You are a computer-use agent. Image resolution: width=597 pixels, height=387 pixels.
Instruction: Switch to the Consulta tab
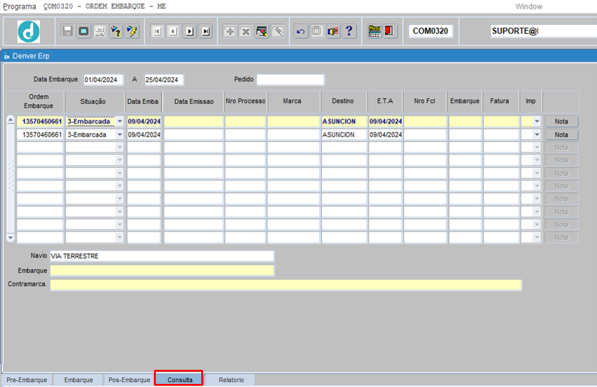(x=180, y=380)
